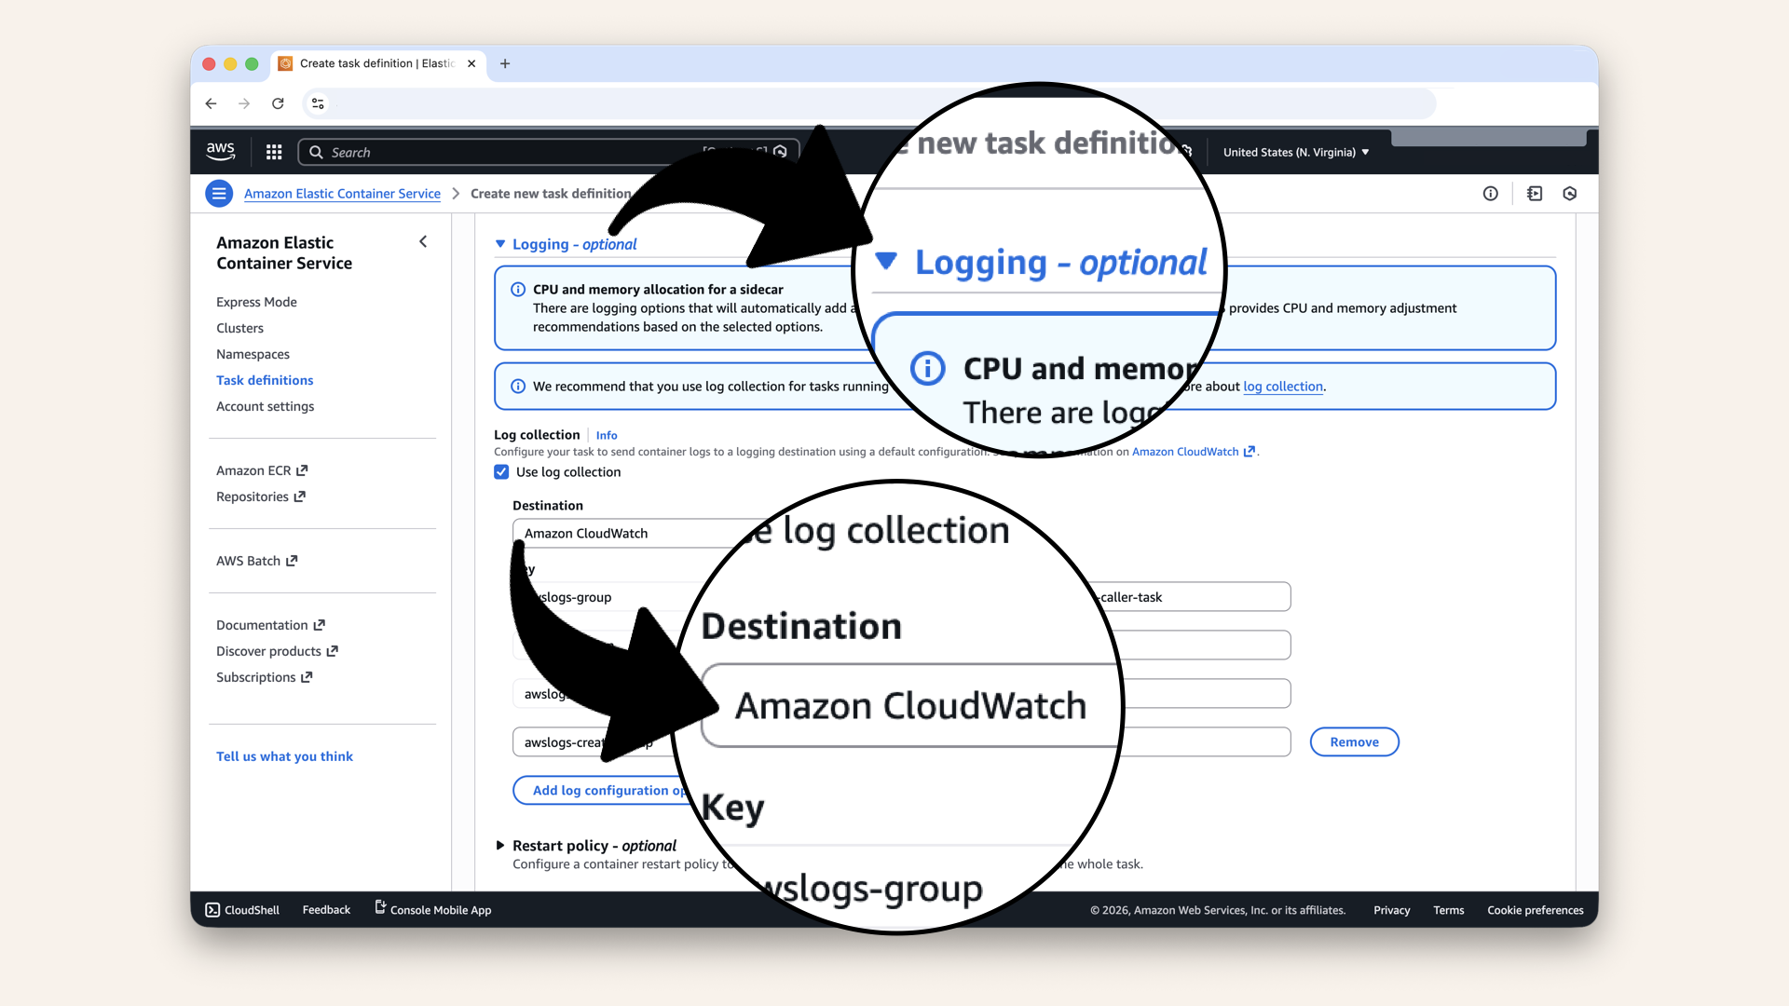Click the Remove button for the log configuration

click(x=1354, y=741)
